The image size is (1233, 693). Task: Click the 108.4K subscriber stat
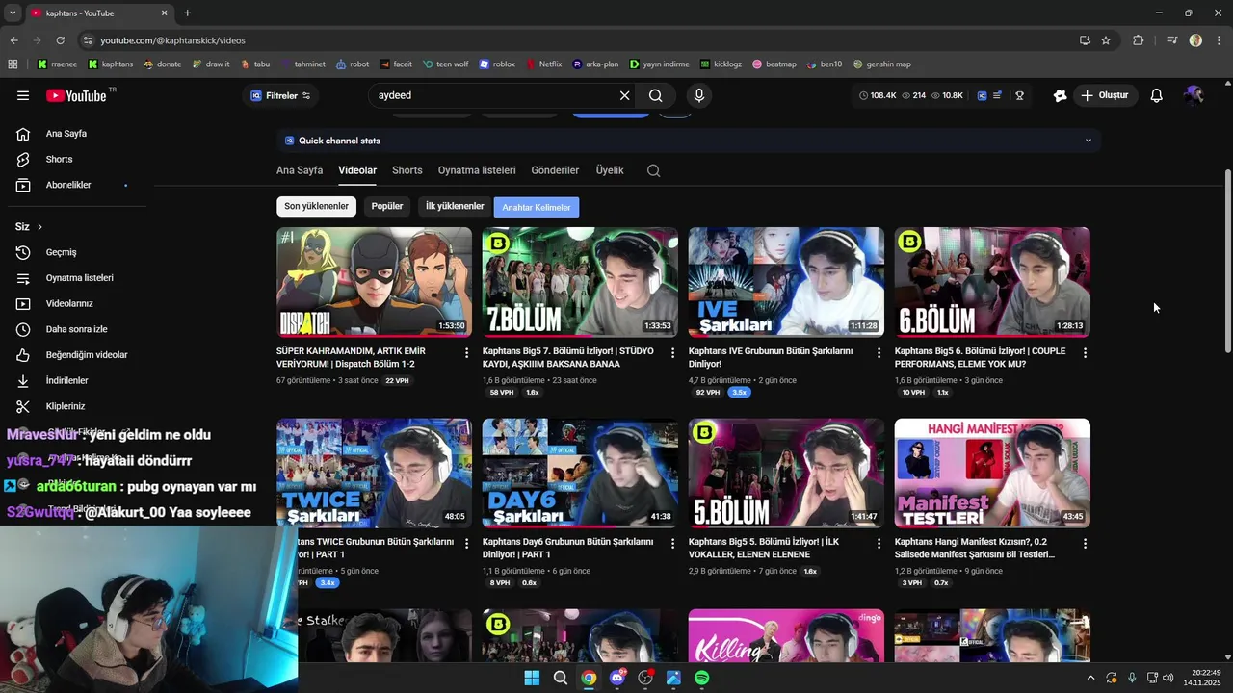[x=877, y=95]
